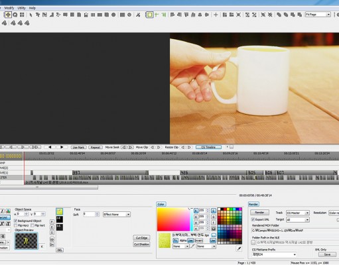Image resolution: width=339 pixels, height=265 pixels.
Task: Click the Resize Clip left arrow
Action: click(182, 147)
